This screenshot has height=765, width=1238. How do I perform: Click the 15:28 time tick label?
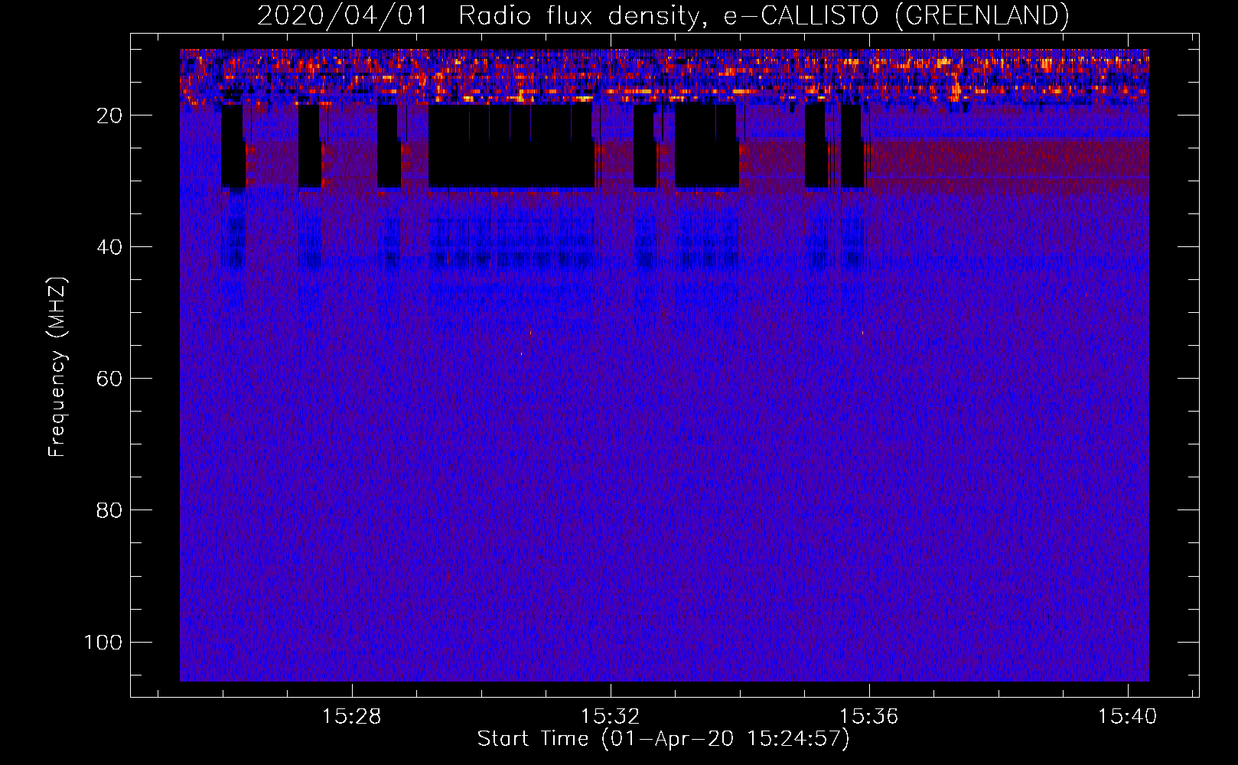[352, 717]
